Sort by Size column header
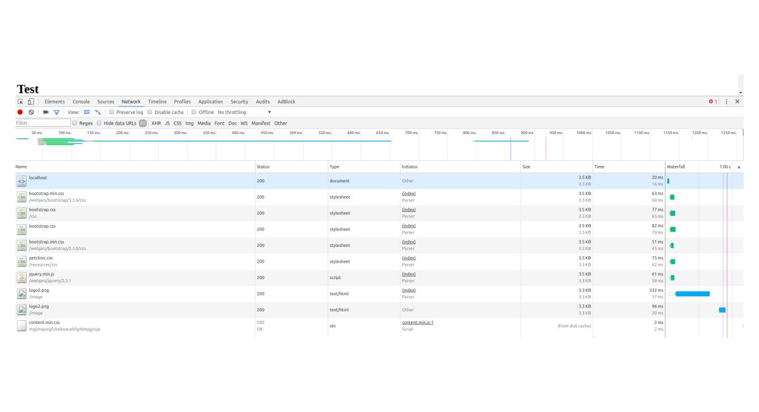 click(557, 166)
